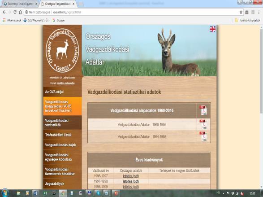
Task: Reload the current page
Action: point(15,12)
